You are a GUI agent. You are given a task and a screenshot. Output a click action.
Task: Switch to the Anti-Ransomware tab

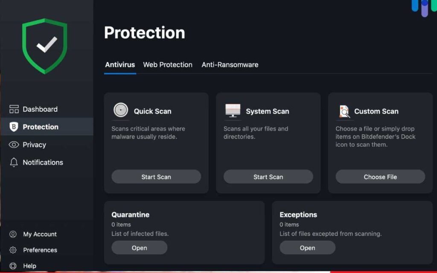pos(230,65)
